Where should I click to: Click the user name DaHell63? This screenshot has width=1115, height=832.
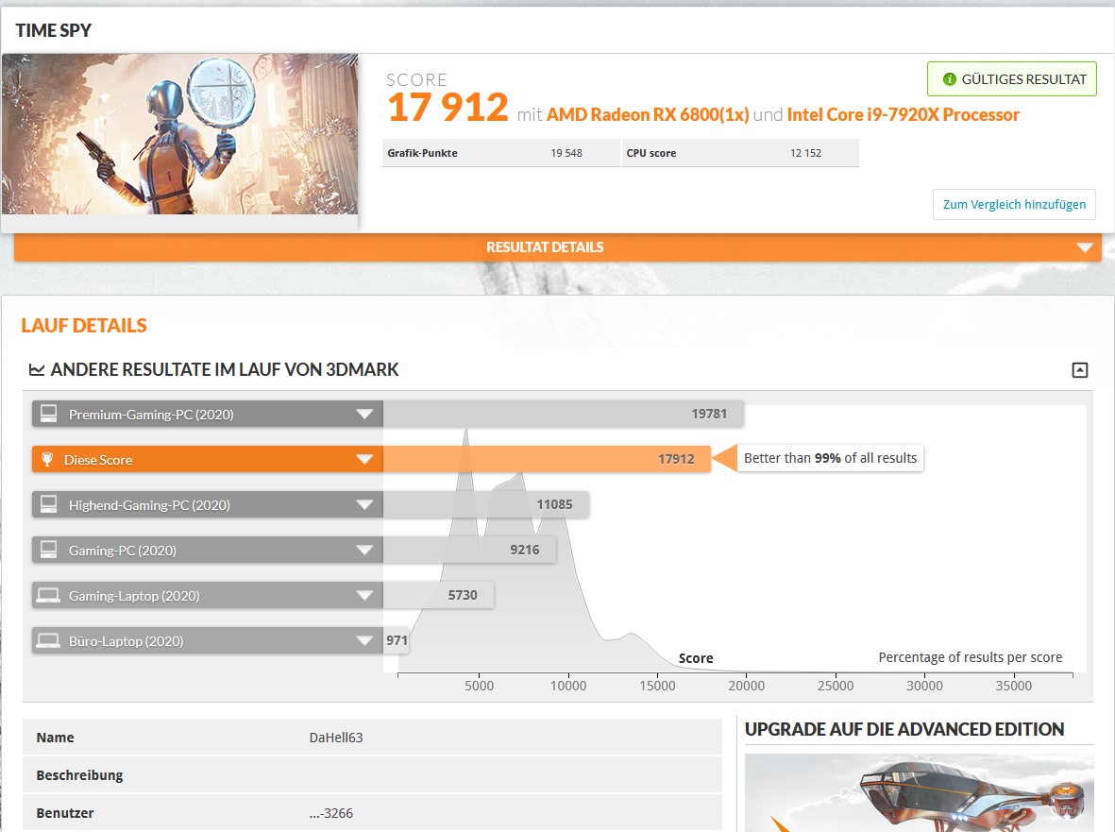click(x=336, y=738)
